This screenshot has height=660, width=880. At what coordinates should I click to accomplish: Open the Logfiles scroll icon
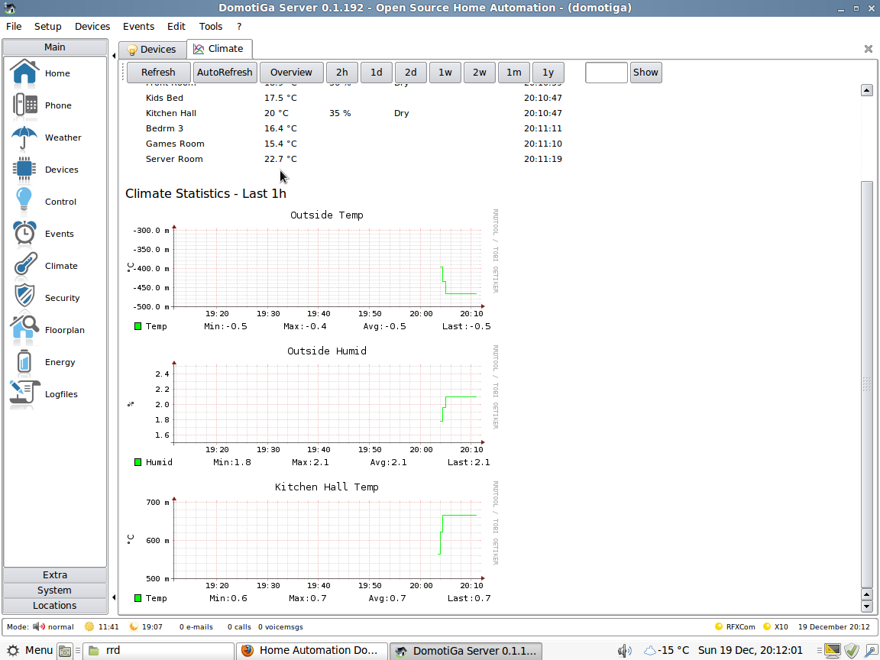point(24,394)
